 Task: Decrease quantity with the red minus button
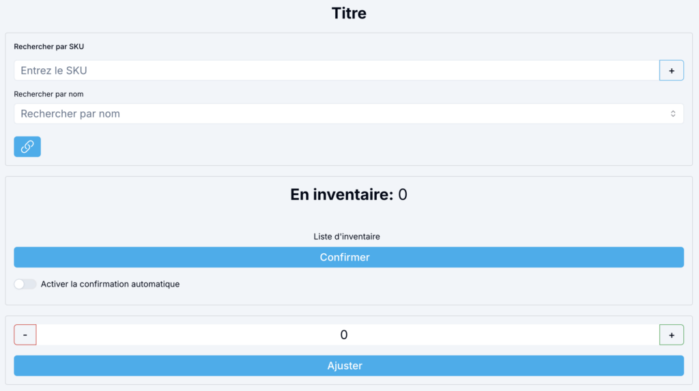coord(25,335)
